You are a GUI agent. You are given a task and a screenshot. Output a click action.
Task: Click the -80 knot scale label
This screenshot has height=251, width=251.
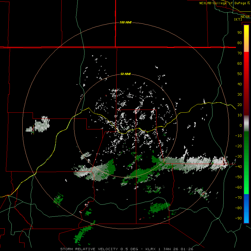pos(238,208)
